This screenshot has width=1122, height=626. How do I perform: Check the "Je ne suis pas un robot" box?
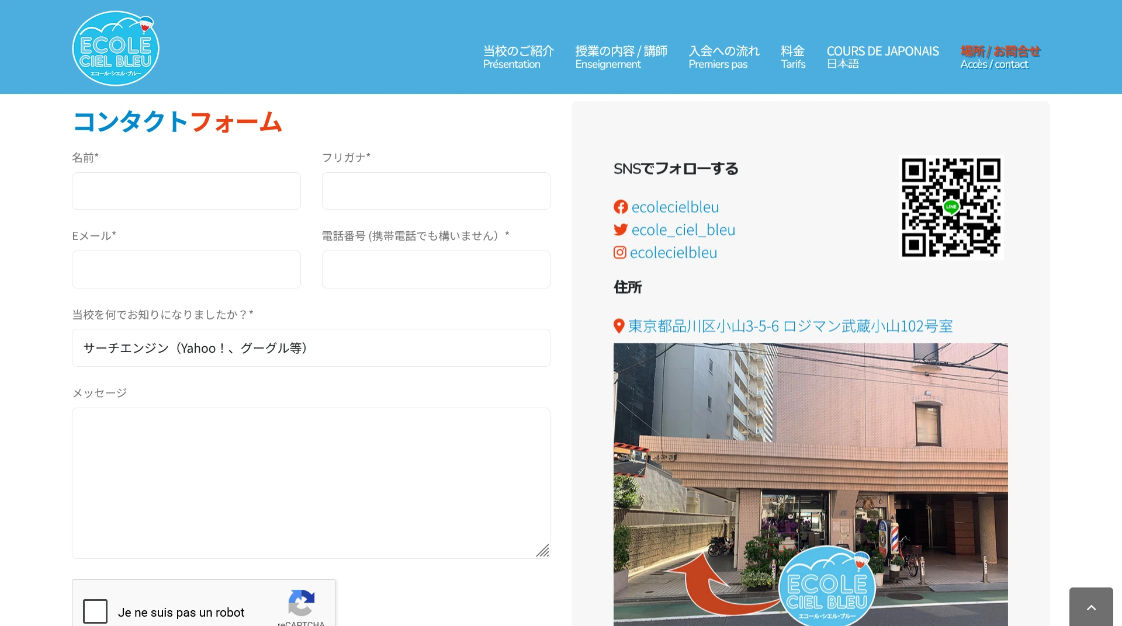[x=95, y=611]
